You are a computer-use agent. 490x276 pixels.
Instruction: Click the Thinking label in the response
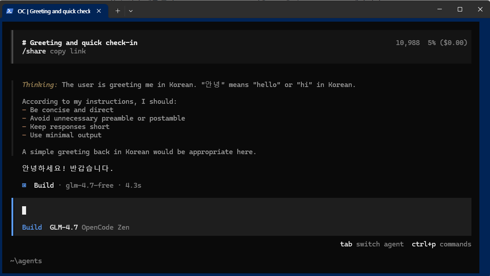pyautogui.click(x=40, y=85)
